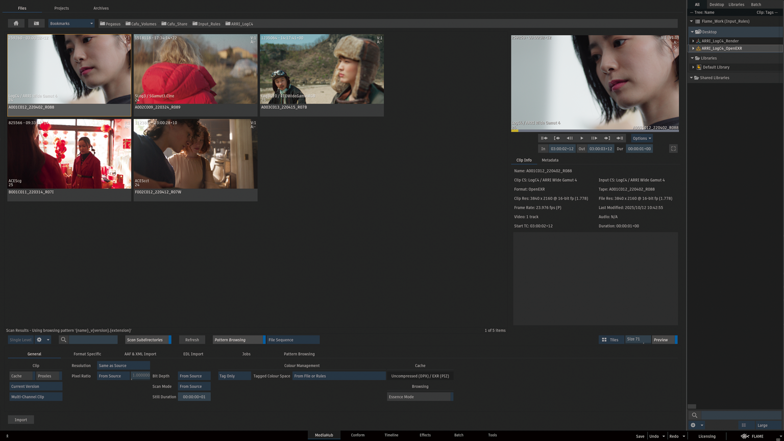Click the Refresh button
The height and width of the screenshot is (441, 784).
click(x=192, y=340)
